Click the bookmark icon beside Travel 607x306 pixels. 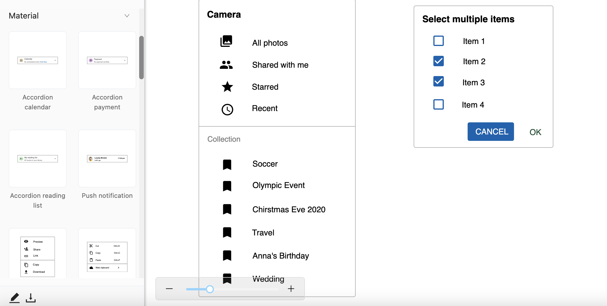227,233
